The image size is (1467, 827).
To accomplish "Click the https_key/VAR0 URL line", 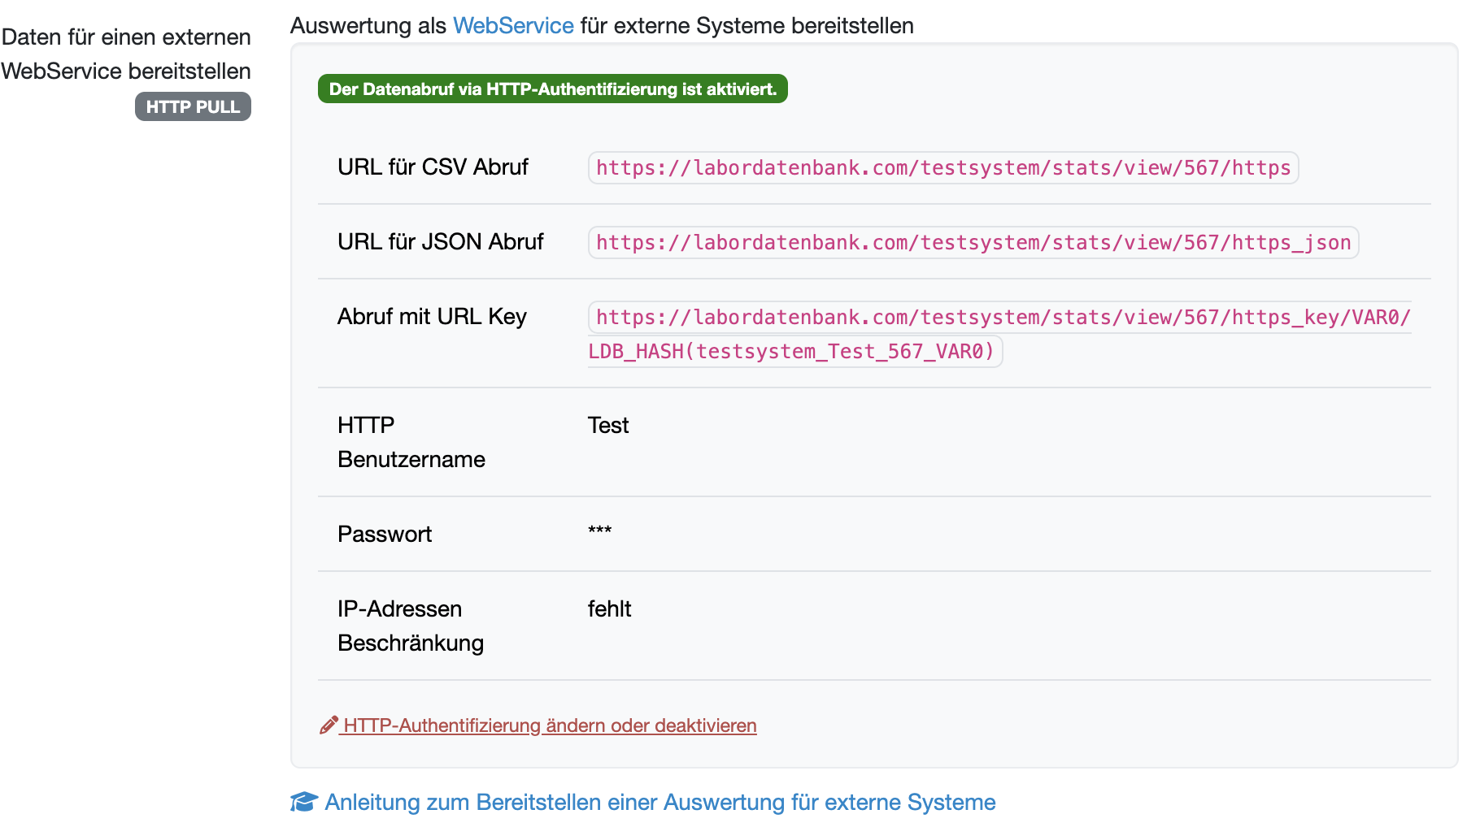I will tap(1002, 318).
